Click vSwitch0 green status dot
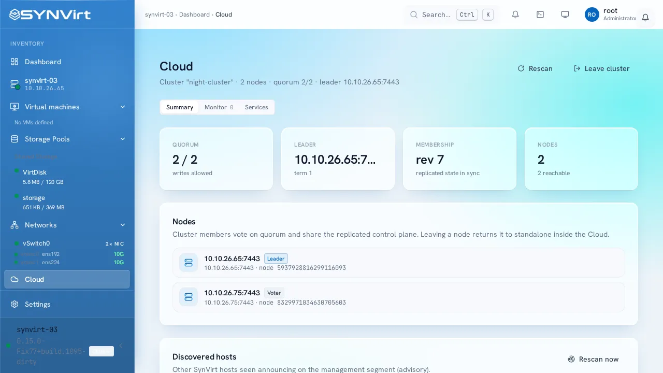This screenshot has width=663, height=373. [17, 243]
